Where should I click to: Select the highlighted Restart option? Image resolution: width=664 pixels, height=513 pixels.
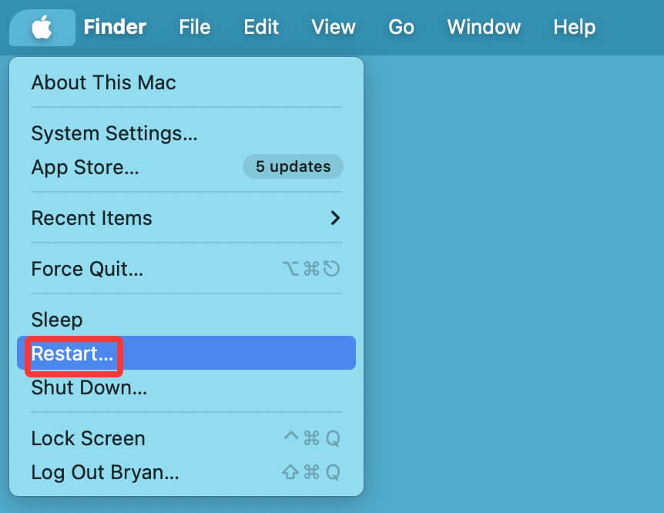point(72,354)
